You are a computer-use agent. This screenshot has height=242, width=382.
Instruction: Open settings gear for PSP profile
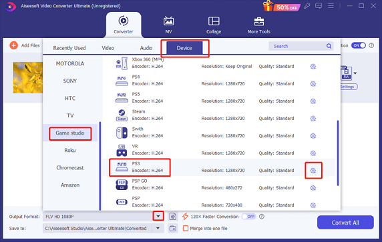click(313, 205)
